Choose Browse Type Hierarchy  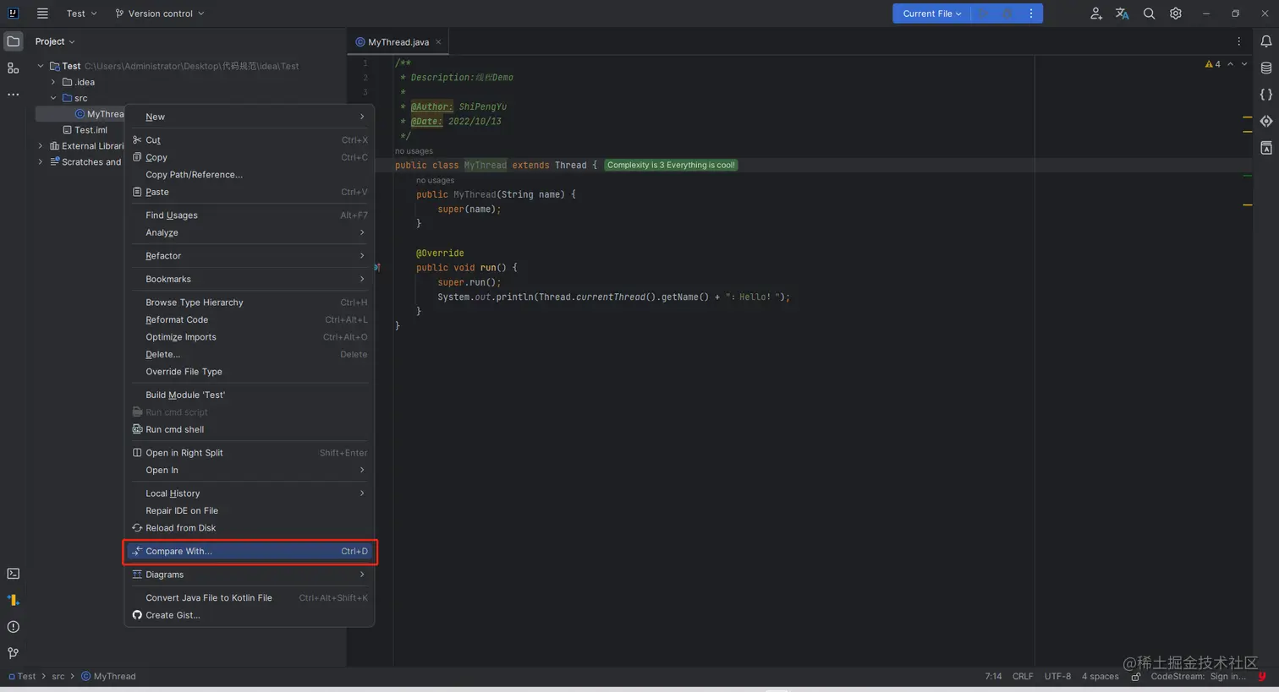coord(250,302)
